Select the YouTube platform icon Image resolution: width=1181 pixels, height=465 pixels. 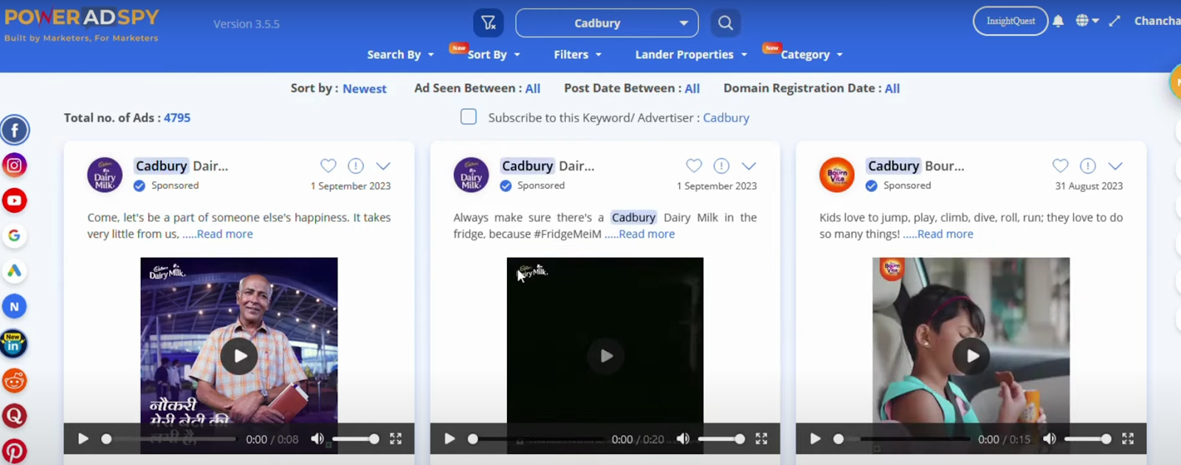click(15, 201)
